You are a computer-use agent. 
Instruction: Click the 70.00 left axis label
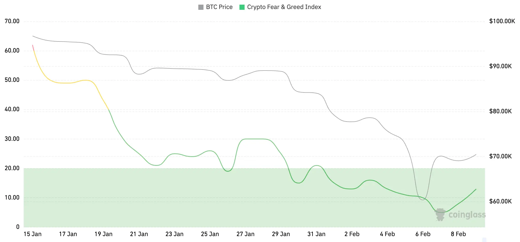coord(12,21)
